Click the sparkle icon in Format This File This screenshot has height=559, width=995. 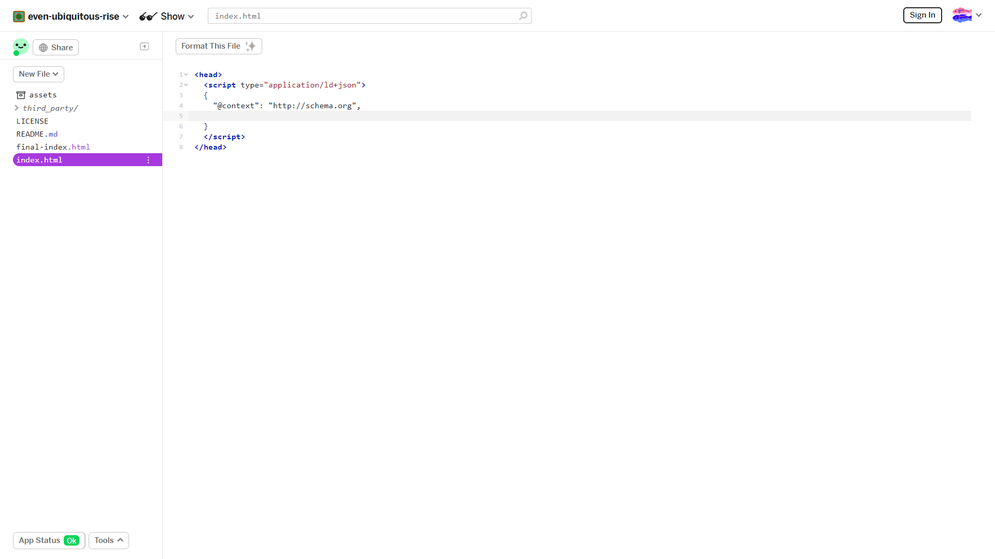(x=251, y=46)
